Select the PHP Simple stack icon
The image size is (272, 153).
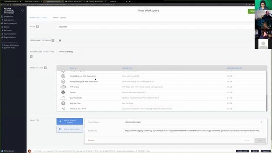63,87
